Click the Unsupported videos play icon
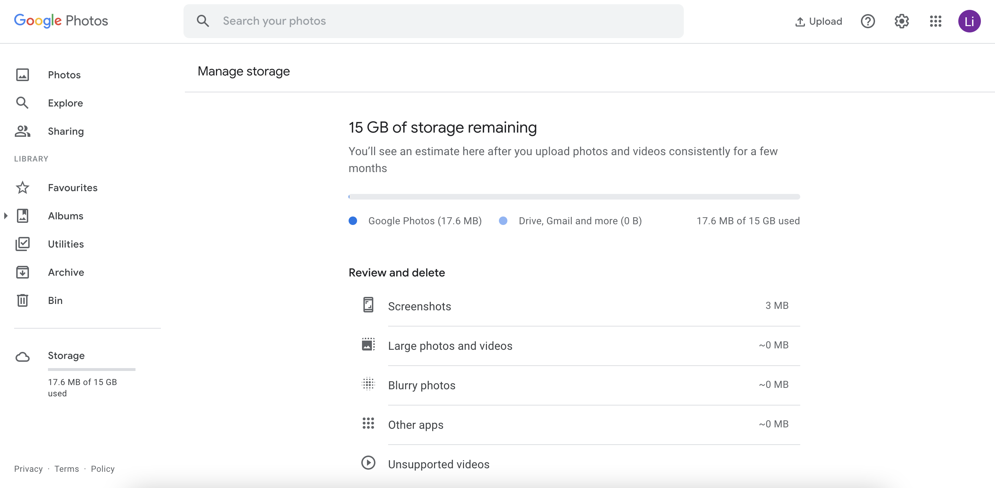Image resolution: width=995 pixels, height=488 pixels. coord(368,463)
